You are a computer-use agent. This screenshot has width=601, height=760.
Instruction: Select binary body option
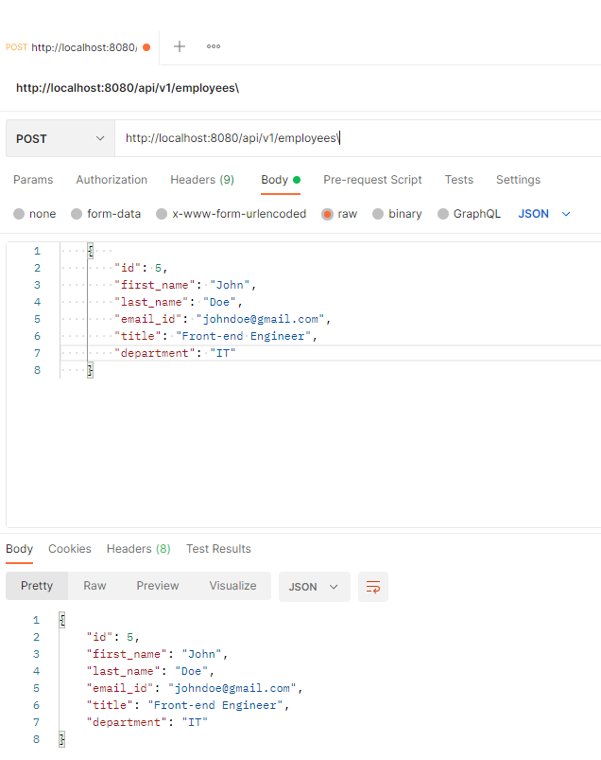click(378, 214)
